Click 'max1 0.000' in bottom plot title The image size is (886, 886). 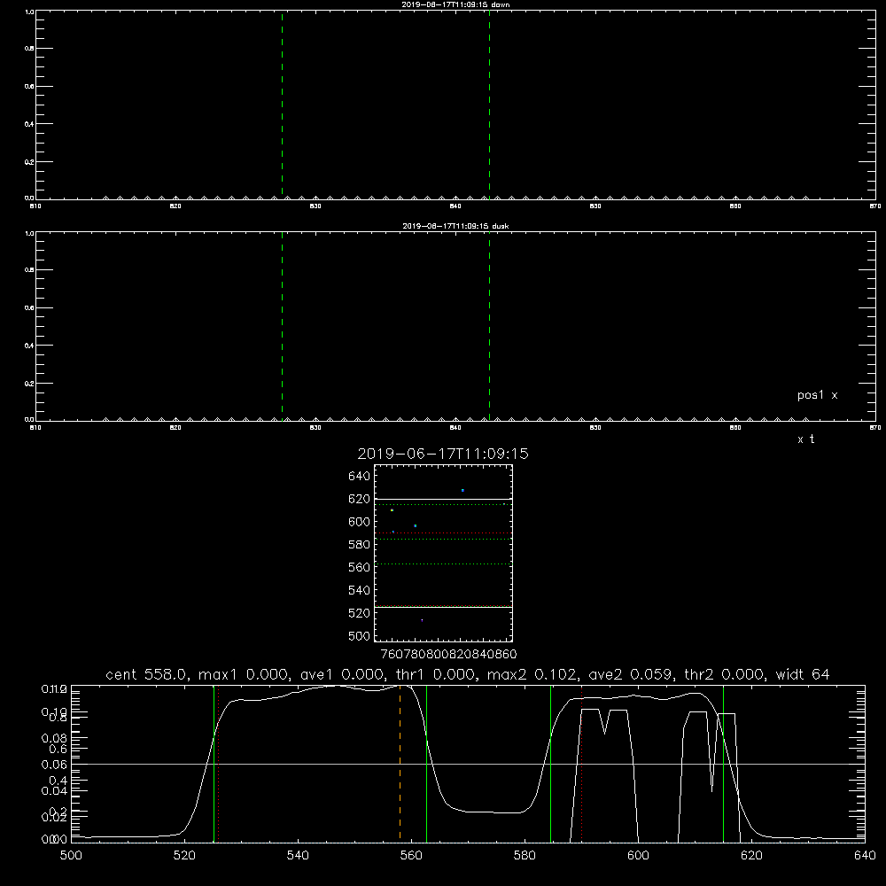(242, 674)
